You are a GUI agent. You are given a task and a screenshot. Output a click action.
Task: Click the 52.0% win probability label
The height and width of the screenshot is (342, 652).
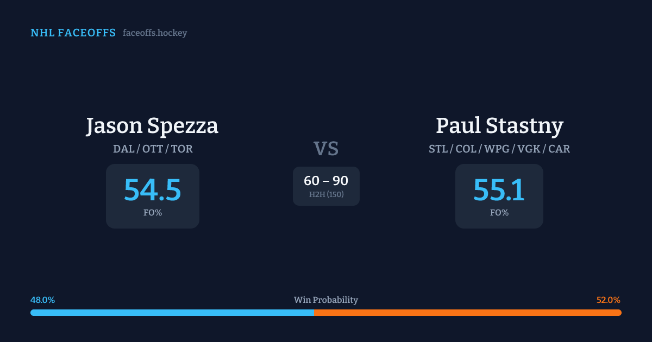click(609, 300)
